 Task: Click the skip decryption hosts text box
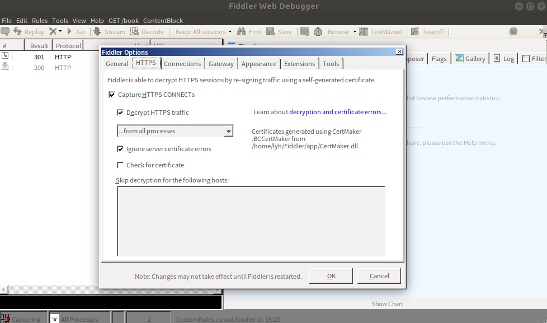[x=251, y=221]
